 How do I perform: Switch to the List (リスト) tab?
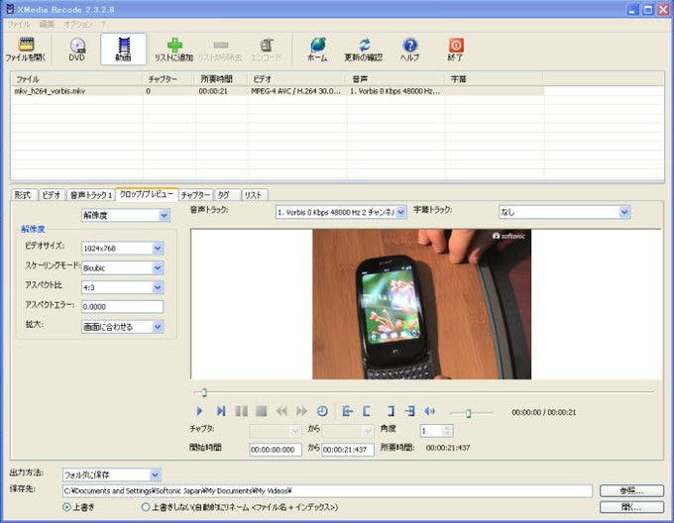click(x=255, y=195)
